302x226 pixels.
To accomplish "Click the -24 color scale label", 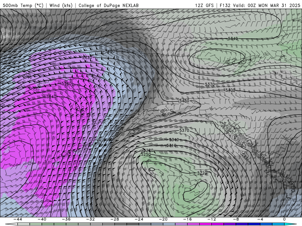I will pos(139,219).
